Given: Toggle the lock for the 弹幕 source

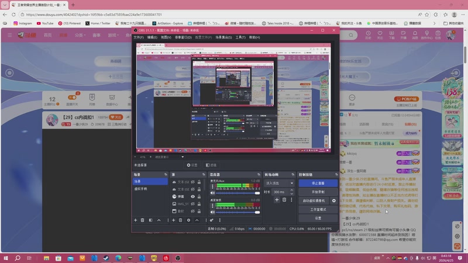Looking at the screenshot, I should pyautogui.click(x=199, y=196).
